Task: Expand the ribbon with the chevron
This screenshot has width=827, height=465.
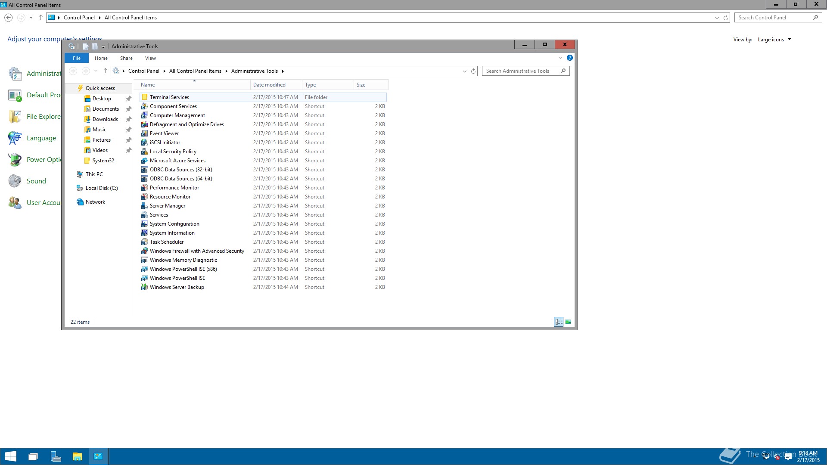Action: [x=560, y=58]
